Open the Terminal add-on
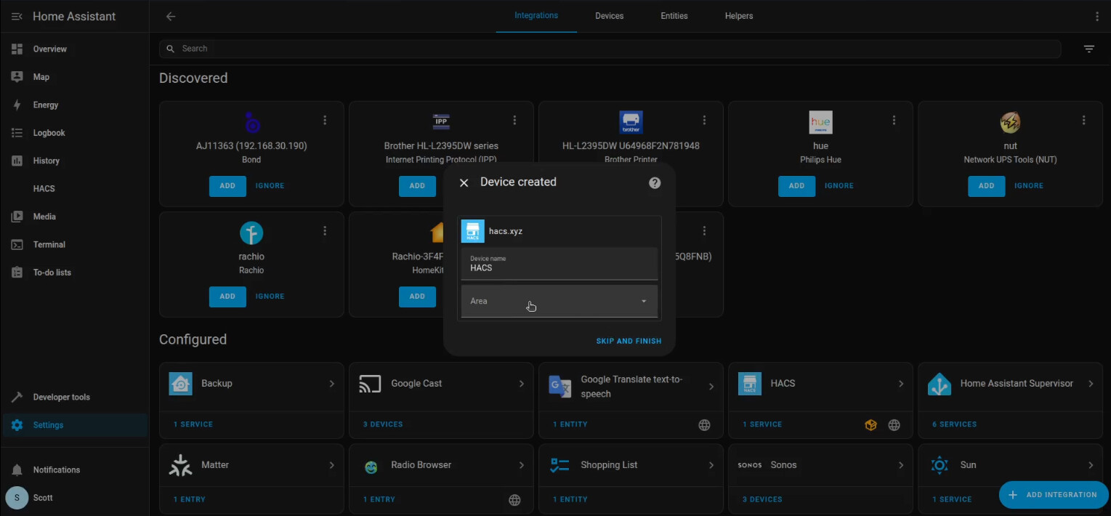The image size is (1111, 516). (x=75, y=245)
